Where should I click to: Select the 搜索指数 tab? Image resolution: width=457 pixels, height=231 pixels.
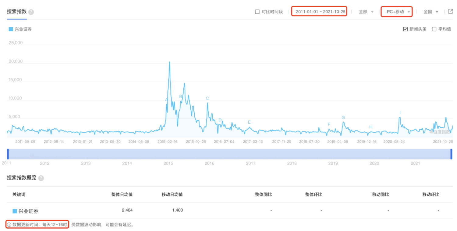click(x=17, y=12)
